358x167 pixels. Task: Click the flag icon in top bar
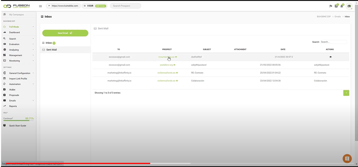pyautogui.click(x=330, y=6)
